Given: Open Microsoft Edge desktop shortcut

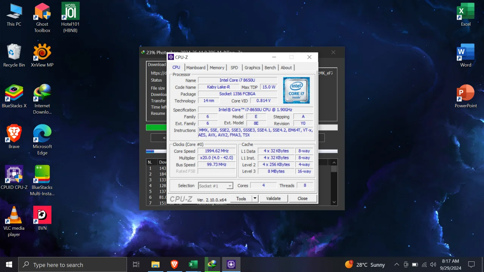Looking at the screenshot, I should coord(42,140).
